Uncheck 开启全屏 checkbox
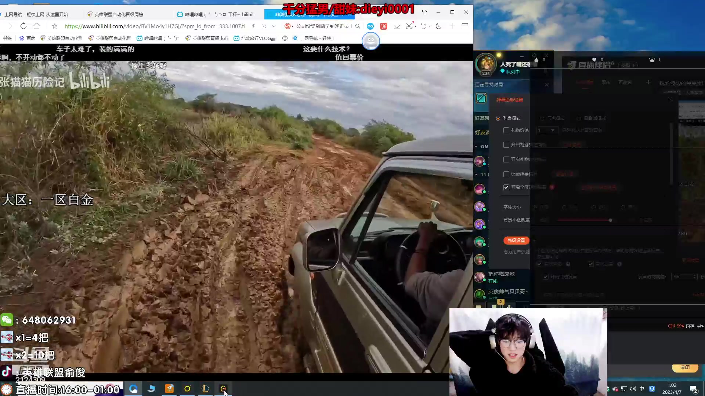The height and width of the screenshot is (396, 705). click(x=506, y=187)
